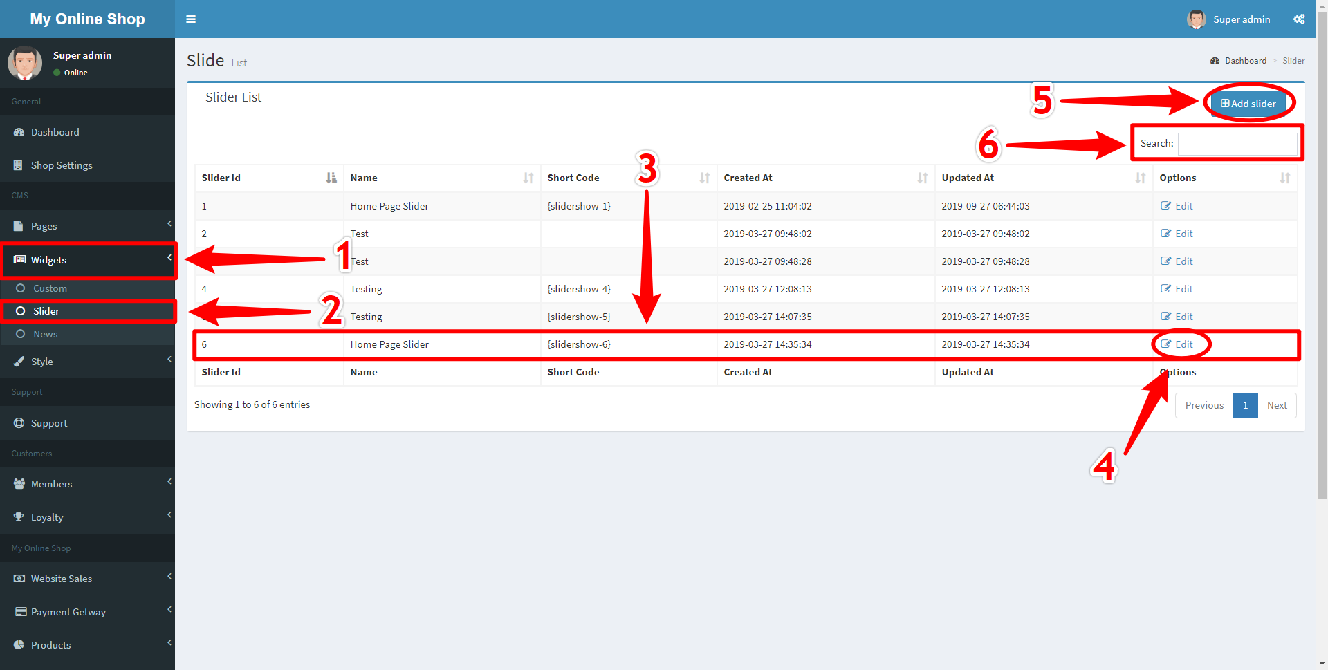
Task: Click the Super admin avatar in top bar
Action: (1196, 19)
